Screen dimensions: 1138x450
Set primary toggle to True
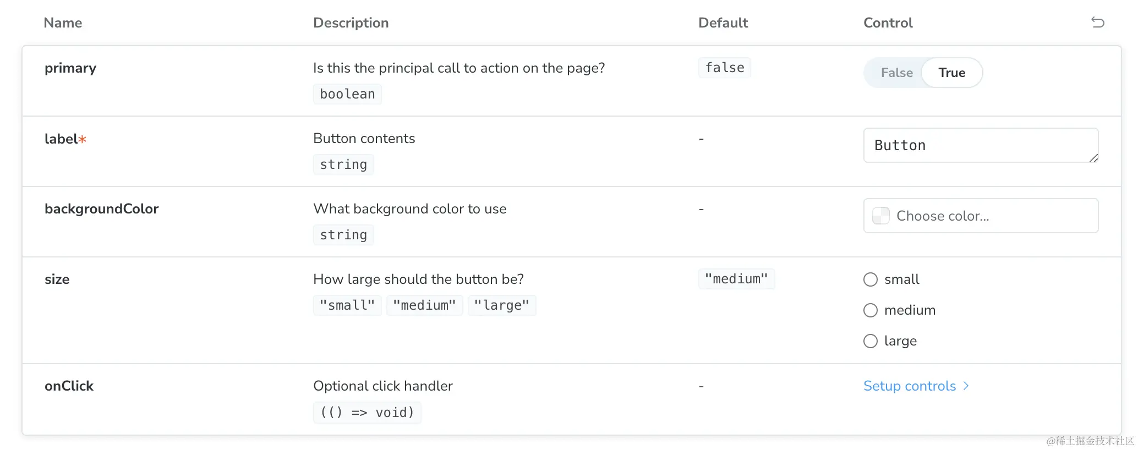tap(951, 73)
